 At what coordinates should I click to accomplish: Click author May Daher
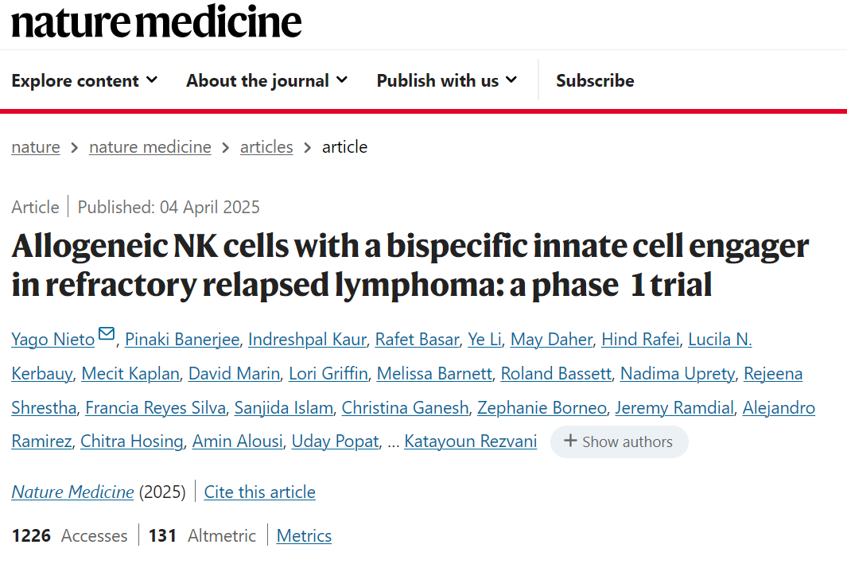(x=551, y=339)
